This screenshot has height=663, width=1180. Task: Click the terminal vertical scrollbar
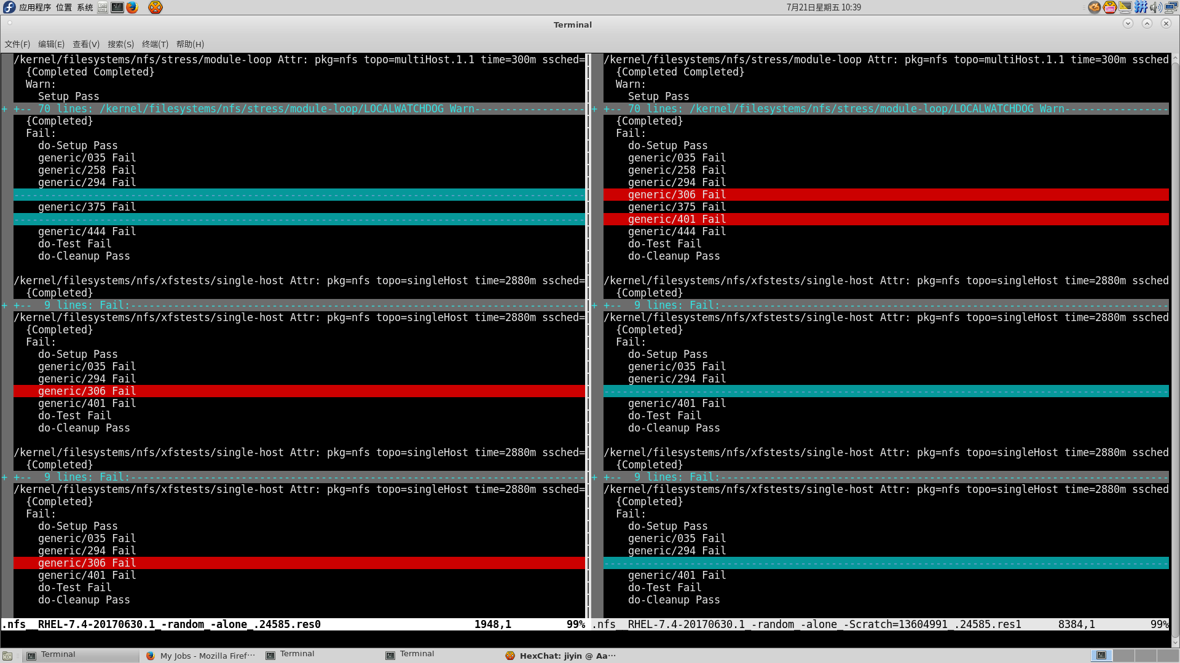1174,344
